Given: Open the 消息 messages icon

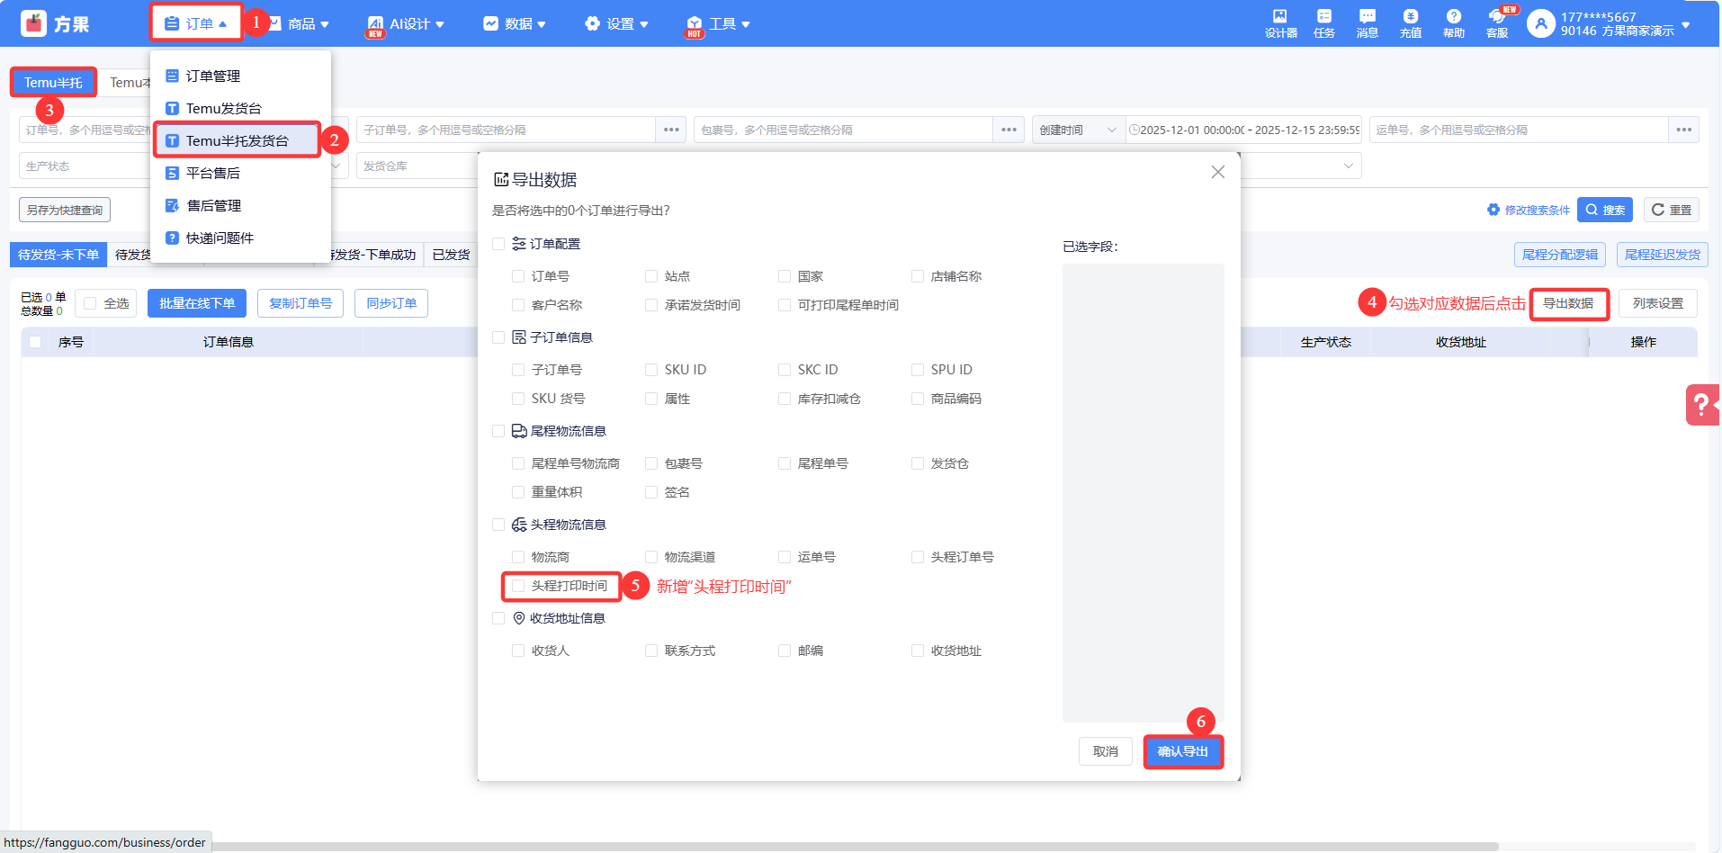Looking at the screenshot, I should pos(1367,22).
